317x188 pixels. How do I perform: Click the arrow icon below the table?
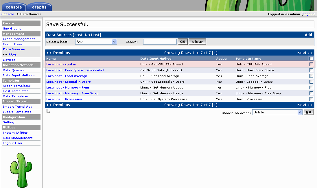48,111
